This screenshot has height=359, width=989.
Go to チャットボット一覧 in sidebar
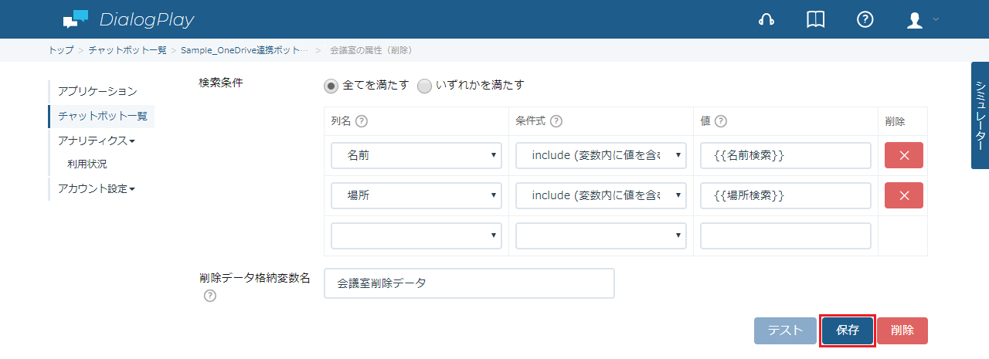tap(102, 116)
